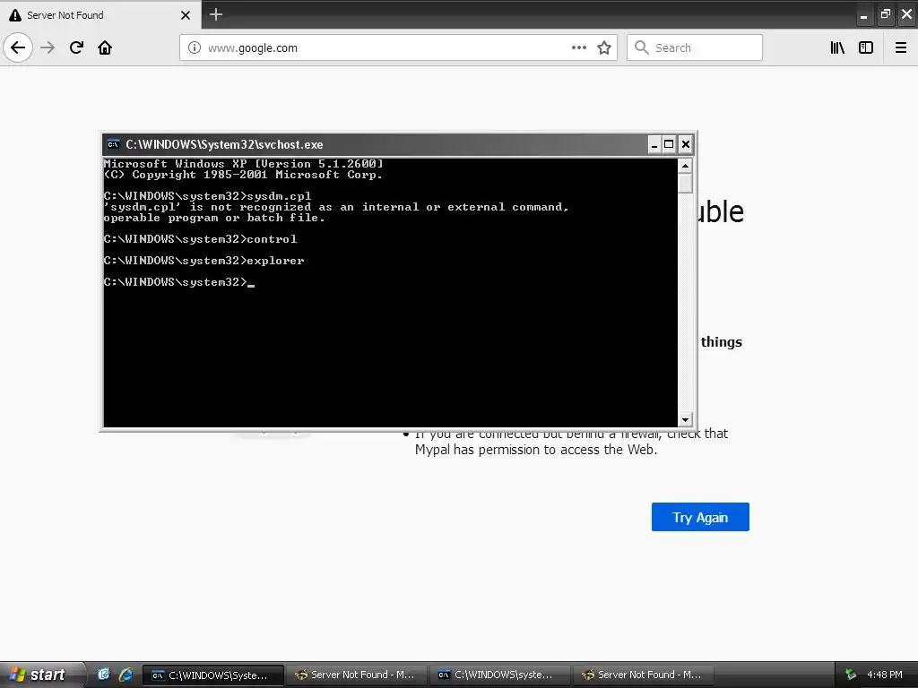The image size is (918, 688).
Task: Go back with the browser back arrow
Action: pyautogui.click(x=18, y=47)
